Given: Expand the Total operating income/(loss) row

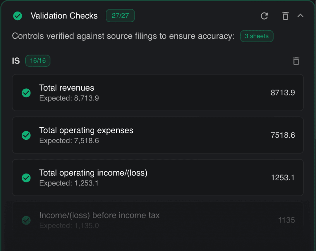Looking at the screenshot, I should coord(158,178).
